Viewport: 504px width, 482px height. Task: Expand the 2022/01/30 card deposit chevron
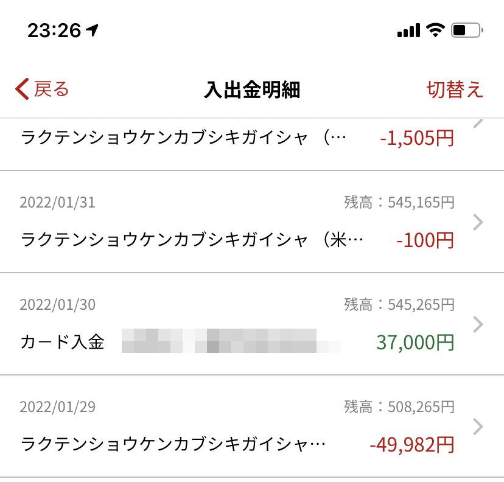[x=478, y=324]
